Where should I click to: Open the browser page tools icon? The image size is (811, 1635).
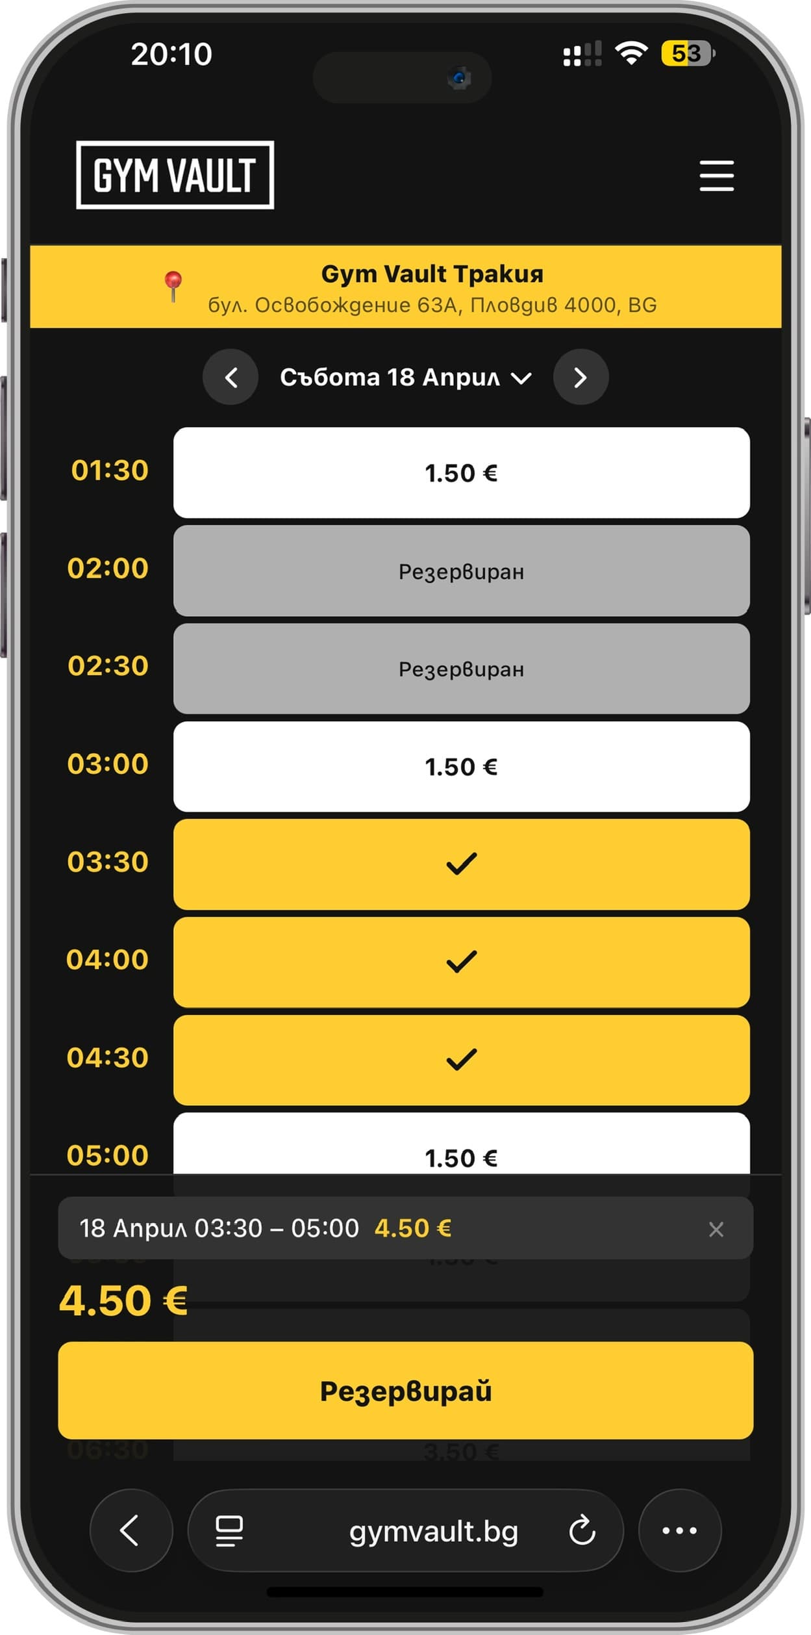(x=229, y=1530)
